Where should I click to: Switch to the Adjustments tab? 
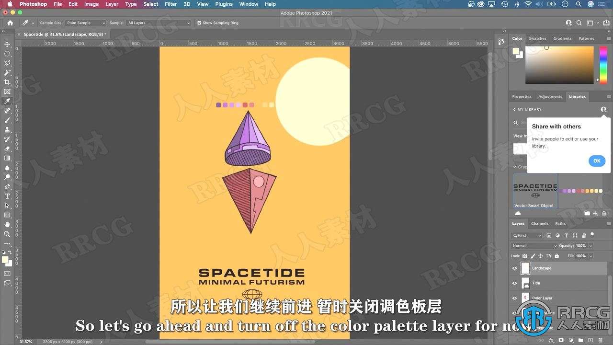click(550, 96)
